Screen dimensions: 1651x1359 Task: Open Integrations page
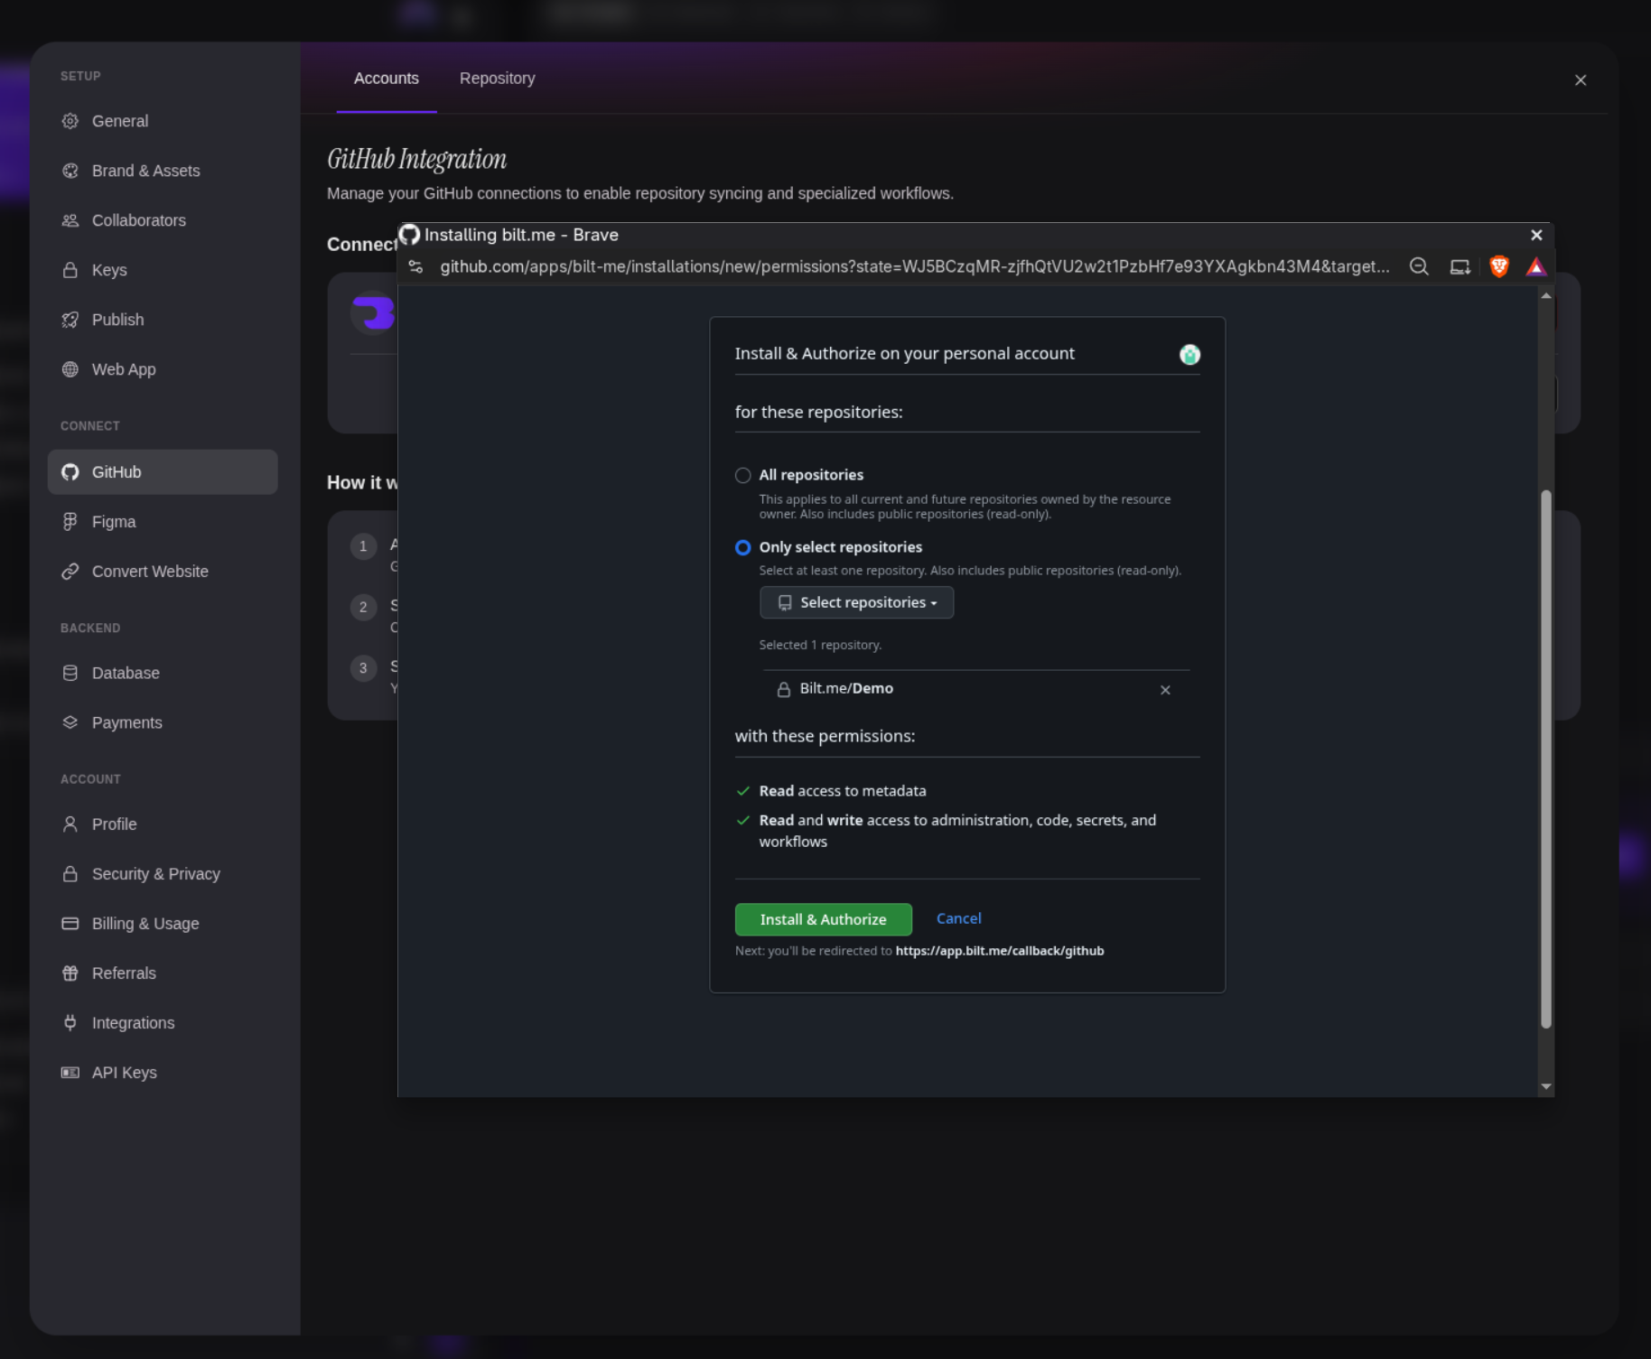tap(163, 1023)
